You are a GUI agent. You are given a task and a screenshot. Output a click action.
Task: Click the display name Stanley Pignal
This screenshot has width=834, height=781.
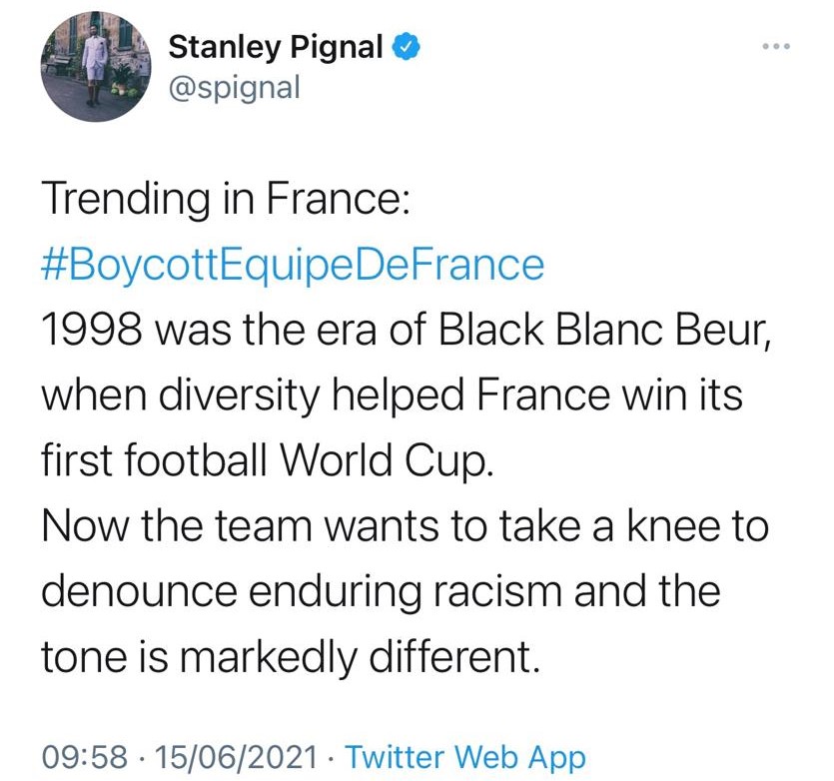coord(276,46)
